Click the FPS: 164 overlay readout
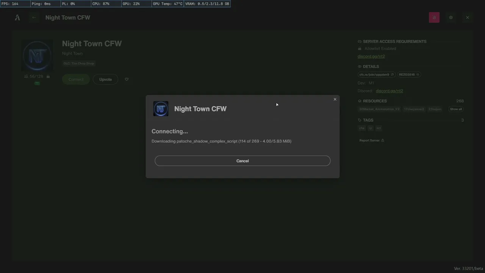485x273 pixels. tap(16, 4)
